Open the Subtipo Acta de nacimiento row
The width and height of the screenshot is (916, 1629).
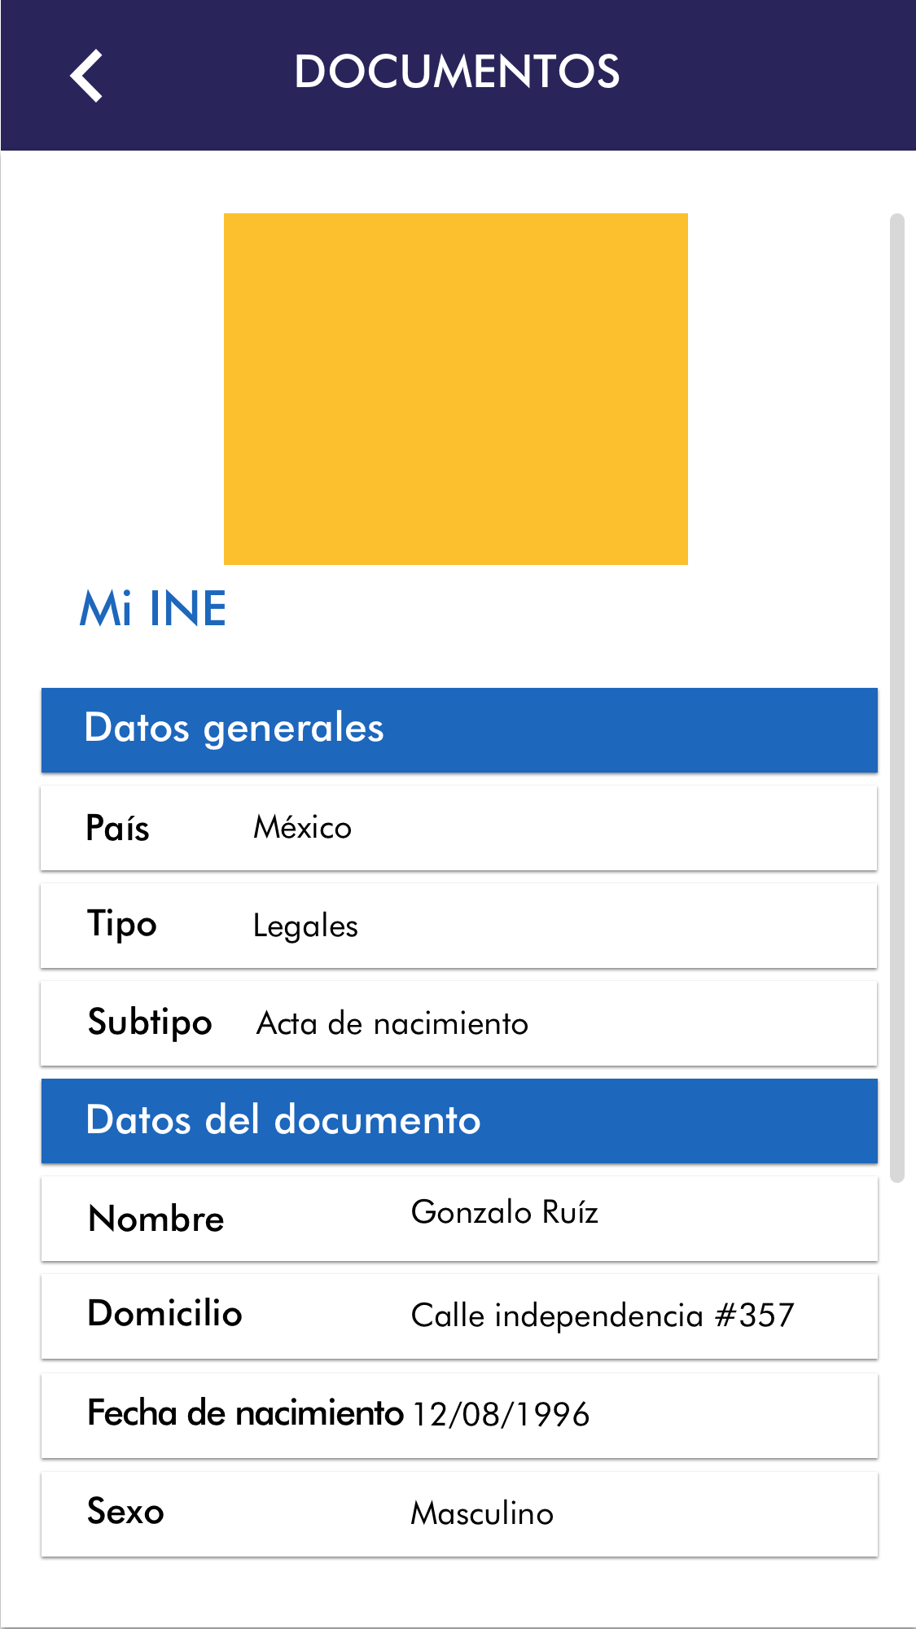tap(459, 1023)
